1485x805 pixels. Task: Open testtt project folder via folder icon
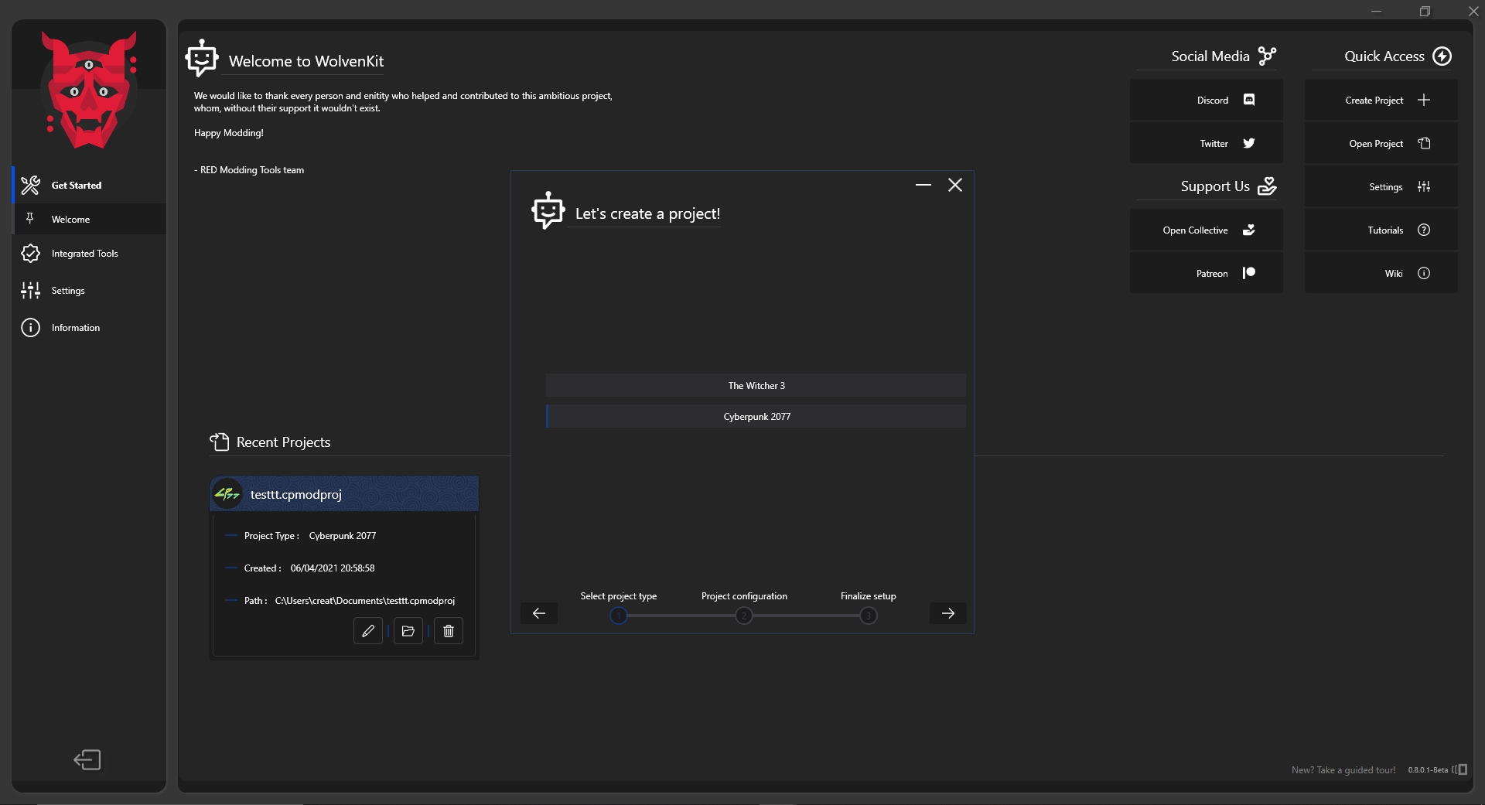click(408, 631)
